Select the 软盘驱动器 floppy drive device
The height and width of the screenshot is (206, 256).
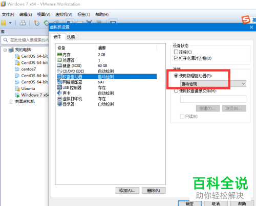[x=107, y=77]
